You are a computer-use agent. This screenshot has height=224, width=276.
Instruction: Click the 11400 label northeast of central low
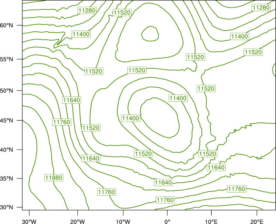(x=178, y=98)
